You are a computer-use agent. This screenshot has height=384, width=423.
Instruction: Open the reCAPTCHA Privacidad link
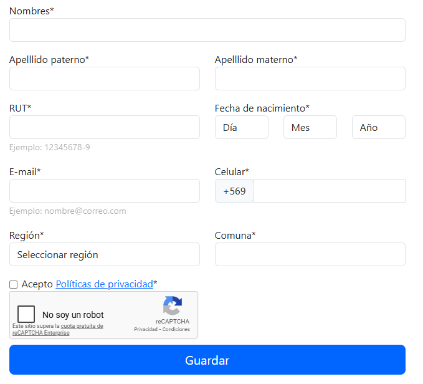click(x=146, y=330)
